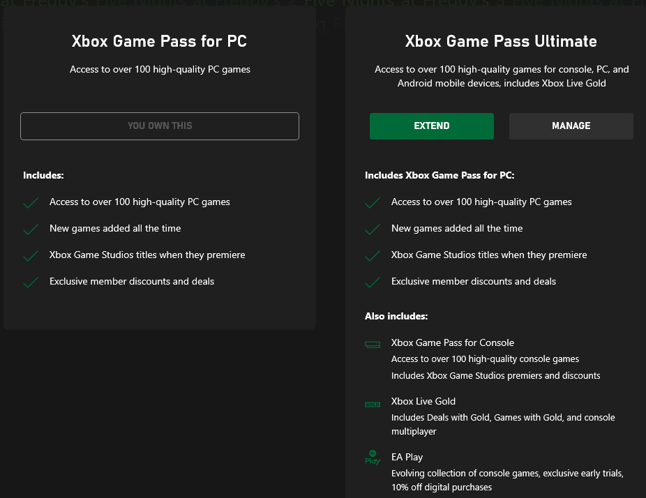Click the Xbox Game Pass for Console title

[x=453, y=343]
